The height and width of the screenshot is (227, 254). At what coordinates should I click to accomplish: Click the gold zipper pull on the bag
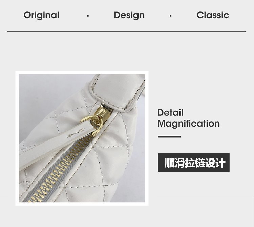[101, 114]
